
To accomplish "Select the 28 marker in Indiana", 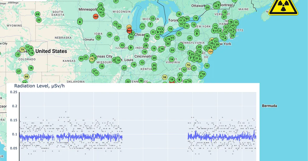I will click(146, 46).
